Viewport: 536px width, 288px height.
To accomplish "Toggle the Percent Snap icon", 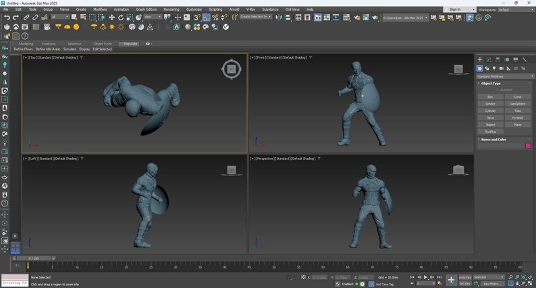I will [x=215, y=17].
